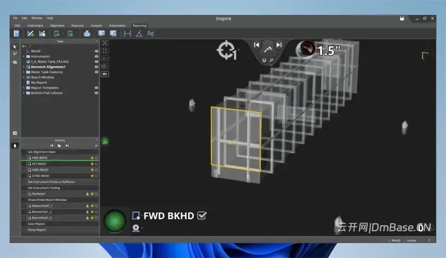The image size is (446, 258).
Task: Click the video camera viewport button
Action: click(x=105, y=74)
